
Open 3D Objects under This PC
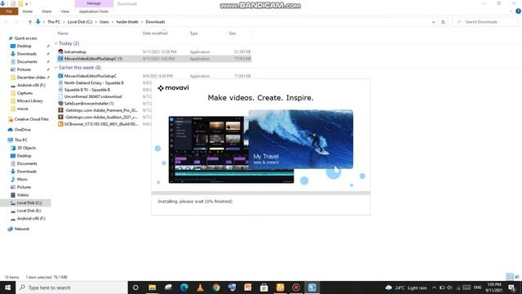pyautogui.click(x=26, y=148)
